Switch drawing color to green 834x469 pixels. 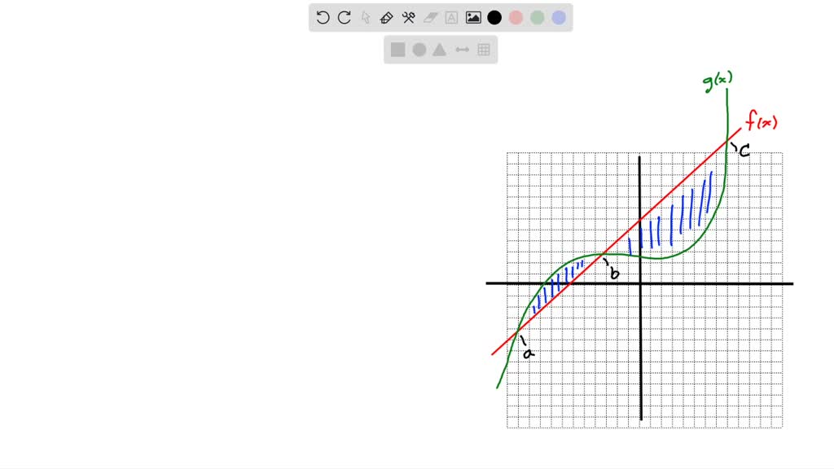pyautogui.click(x=538, y=17)
